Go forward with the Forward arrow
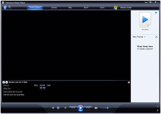The width and height of the screenshot is (161, 114). pos(10,7)
